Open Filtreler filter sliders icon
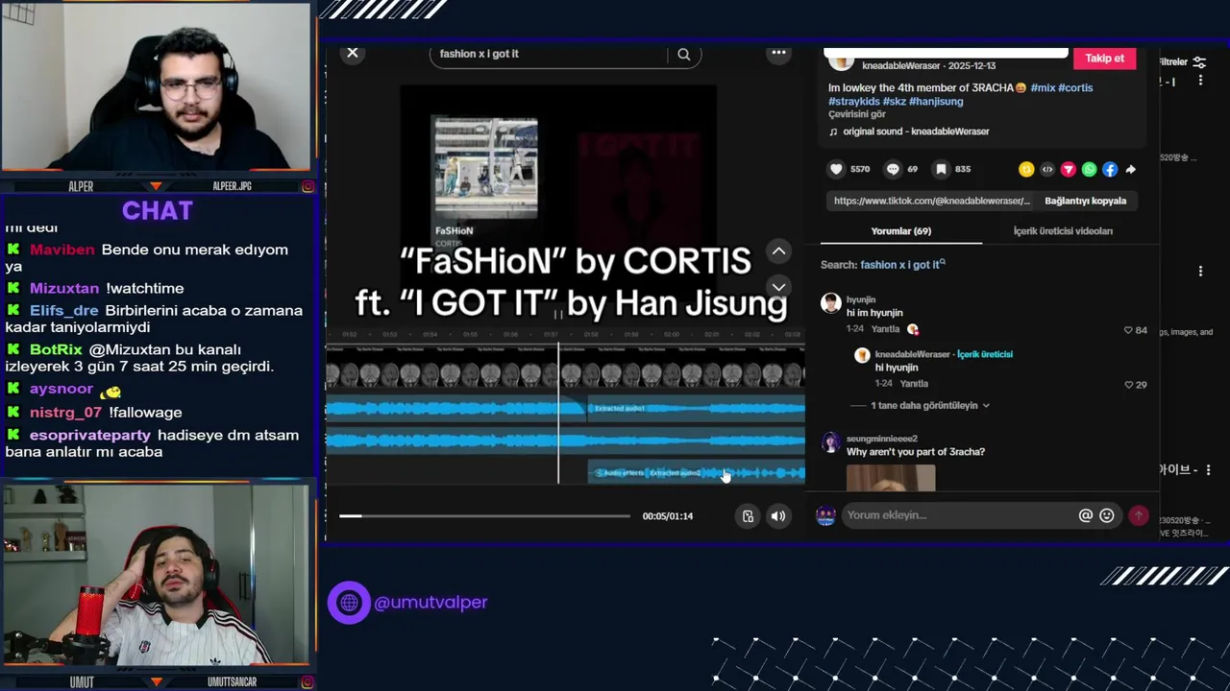Screen dimensions: 1230x691 click(x=1199, y=62)
